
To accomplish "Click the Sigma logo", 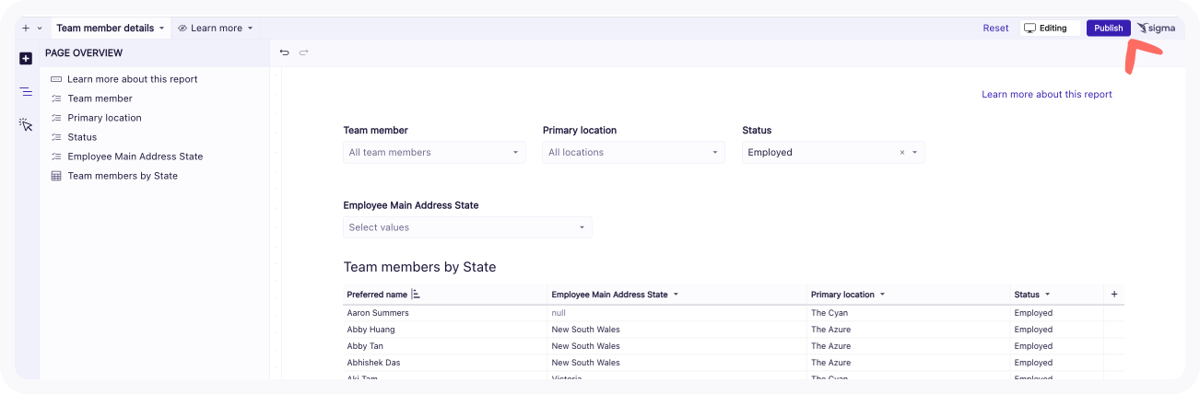I will 1156,29.
